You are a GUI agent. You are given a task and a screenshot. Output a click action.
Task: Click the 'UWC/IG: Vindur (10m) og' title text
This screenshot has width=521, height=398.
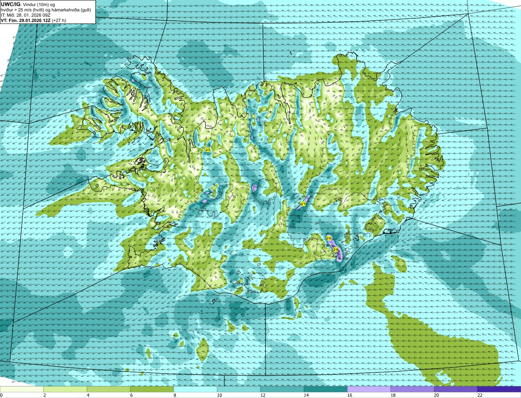tap(28, 4)
